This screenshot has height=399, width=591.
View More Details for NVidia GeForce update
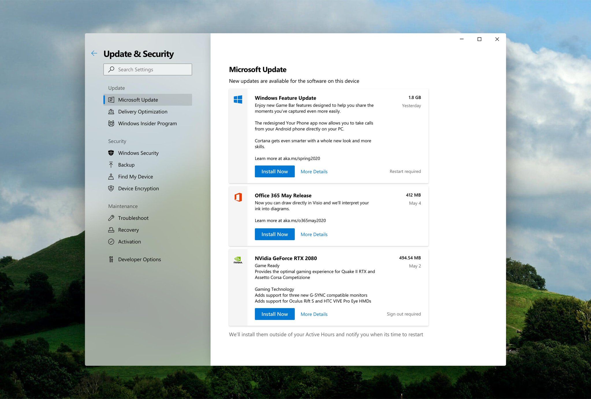tap(314, 314)
